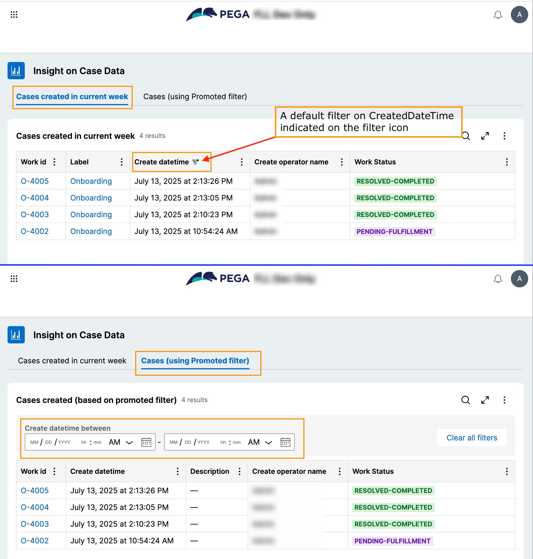Click the Create datetime filter indicator icon
Image resolution: width=533 pixels, height=559 pixels.
pyautogui.click(x=195, y=162)
